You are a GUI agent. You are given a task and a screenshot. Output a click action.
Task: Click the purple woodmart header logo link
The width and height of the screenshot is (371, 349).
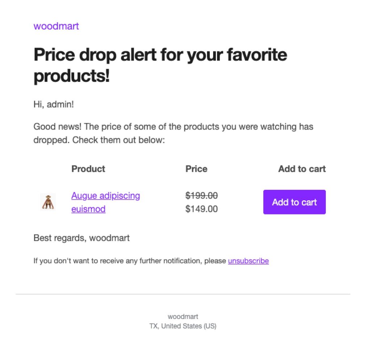coord(56,26)
